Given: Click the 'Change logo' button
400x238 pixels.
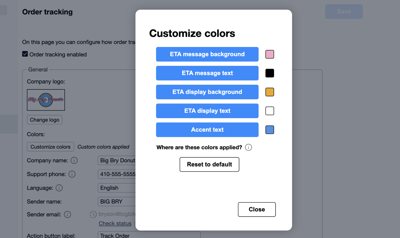Looking at the screenshot, I should (44, 120).
